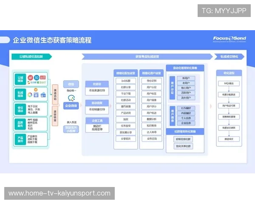Viewport: 255px width, 204px height.
Task: Select the 品牌宣传 category label
Action: [20, 124]
